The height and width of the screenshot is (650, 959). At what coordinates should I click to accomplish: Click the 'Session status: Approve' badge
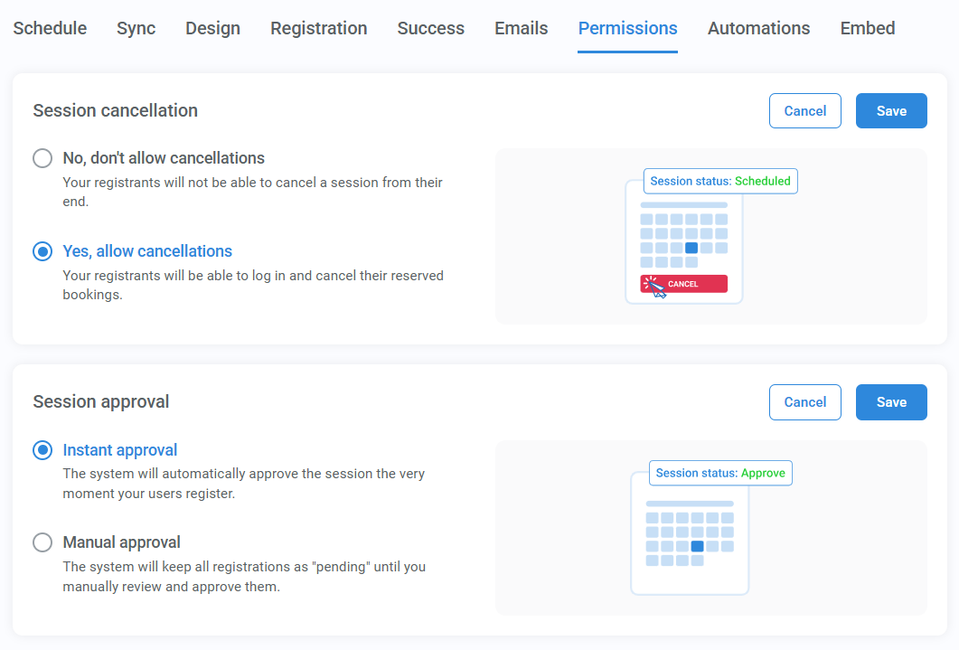pos(720,473)
